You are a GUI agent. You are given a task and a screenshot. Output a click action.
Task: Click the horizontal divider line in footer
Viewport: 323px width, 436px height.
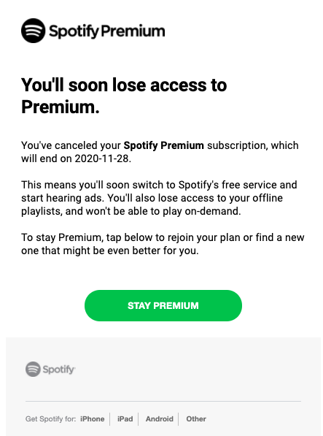tap(163, 401)
